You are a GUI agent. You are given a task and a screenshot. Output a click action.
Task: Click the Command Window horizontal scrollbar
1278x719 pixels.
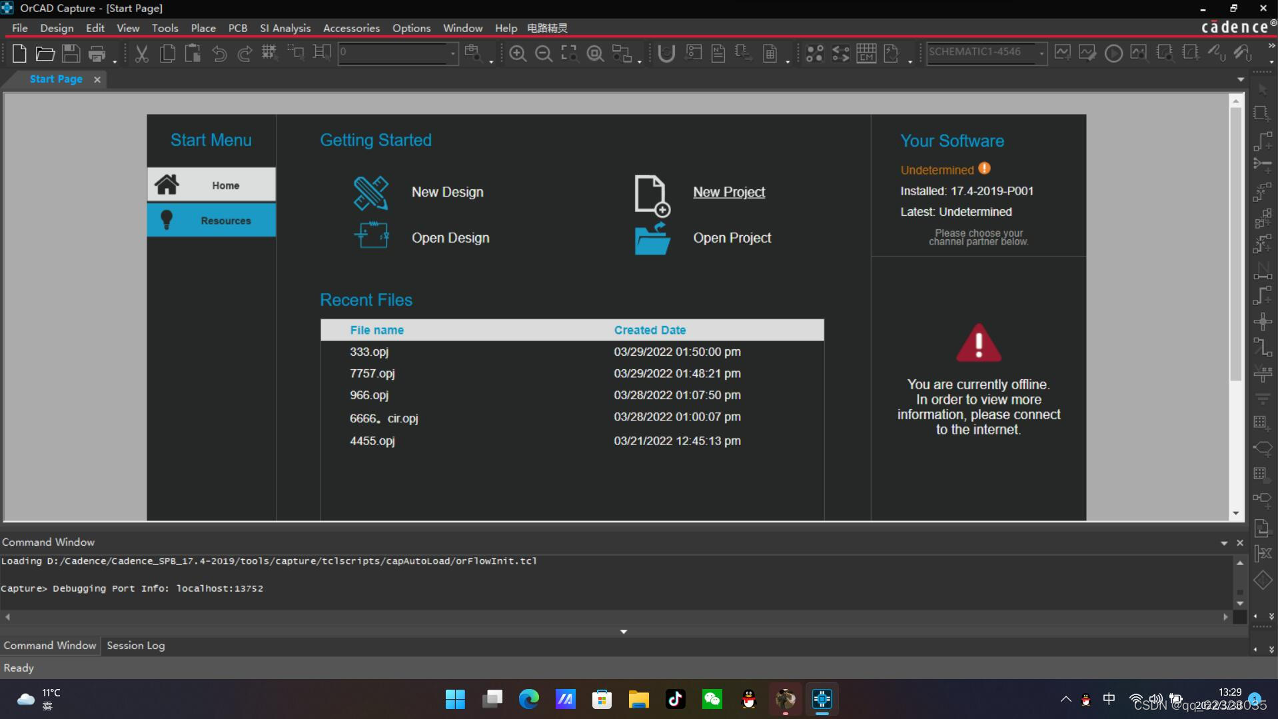pos(616,617)
